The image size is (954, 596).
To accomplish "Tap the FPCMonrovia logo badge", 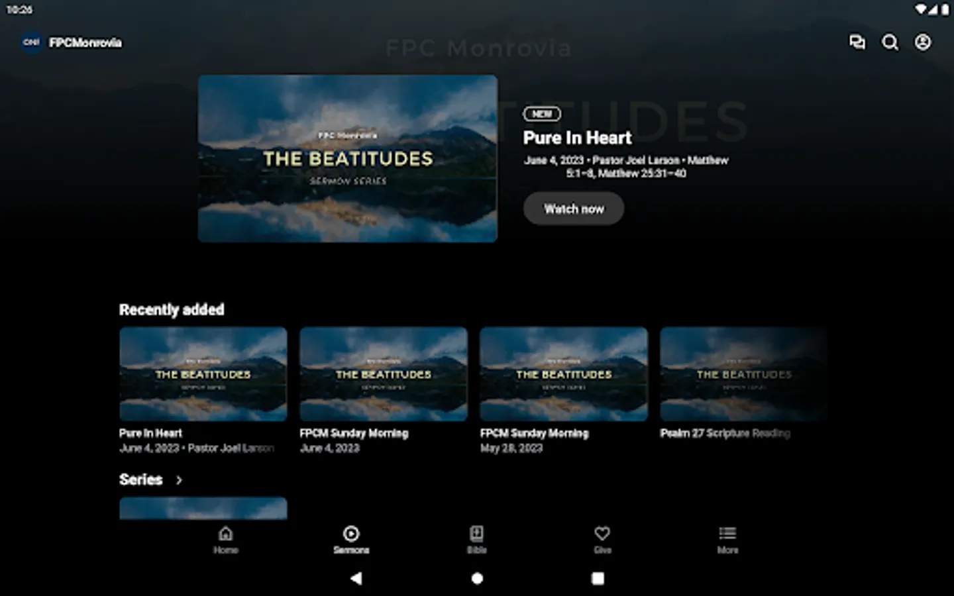I will coord(32,42).
